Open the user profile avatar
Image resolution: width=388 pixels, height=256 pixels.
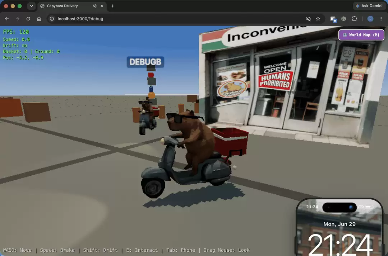[x=370, y=19]
